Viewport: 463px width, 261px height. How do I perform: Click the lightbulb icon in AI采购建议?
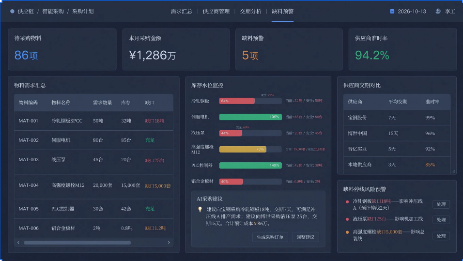(x=200, y=209)
